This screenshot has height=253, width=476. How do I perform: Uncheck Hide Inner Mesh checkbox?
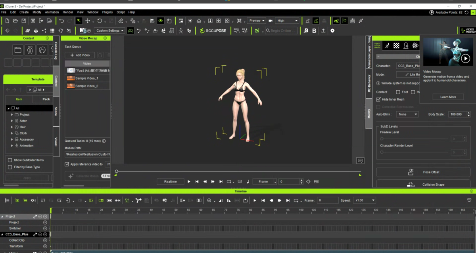378,99
